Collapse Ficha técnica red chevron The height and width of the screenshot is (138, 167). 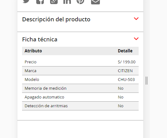(136, 39)
